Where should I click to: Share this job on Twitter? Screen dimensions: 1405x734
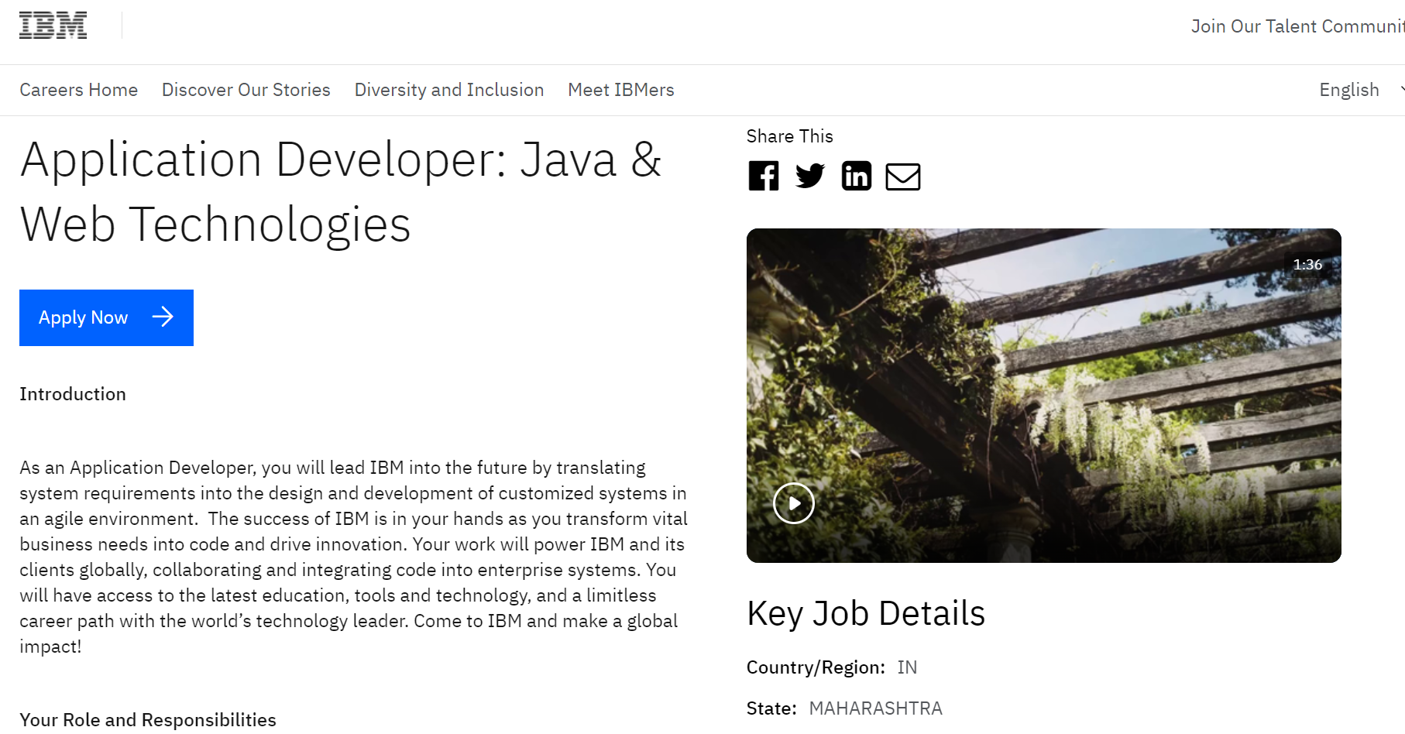tap(809, 177)
